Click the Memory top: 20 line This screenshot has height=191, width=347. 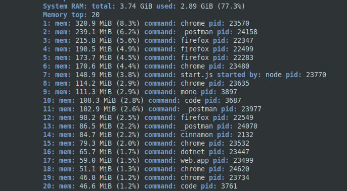[71, 15]
